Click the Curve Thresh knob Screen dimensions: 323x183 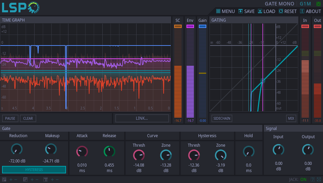139,155
